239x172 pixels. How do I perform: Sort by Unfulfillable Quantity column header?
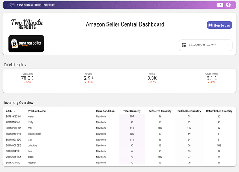coord(219,111)
